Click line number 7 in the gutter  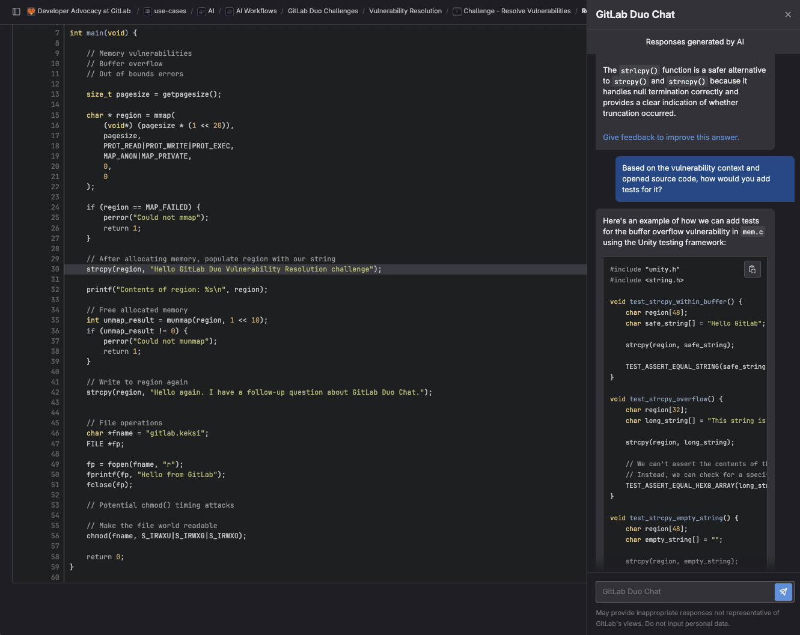[x=58, y=33]
